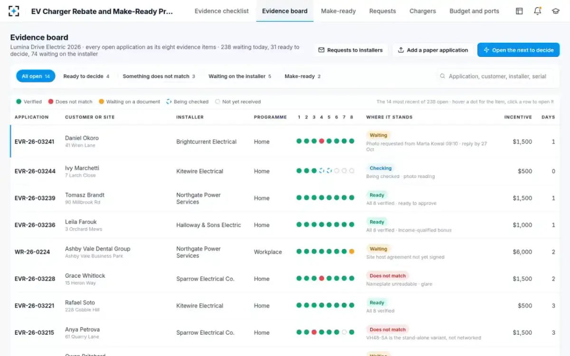This screenshot has width=570, height=356.
Task: Click the $6,000 incentive value
Action: 522,252
